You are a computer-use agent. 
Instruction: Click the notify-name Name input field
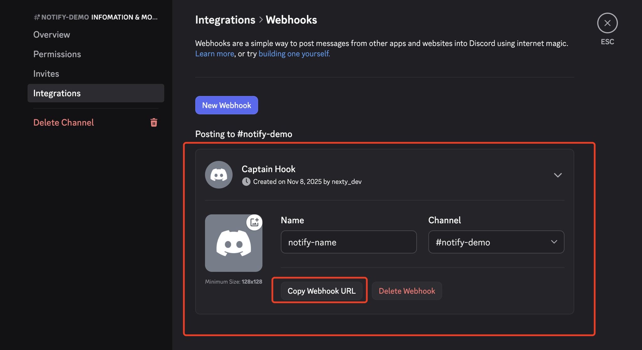(x=348, y=242)
